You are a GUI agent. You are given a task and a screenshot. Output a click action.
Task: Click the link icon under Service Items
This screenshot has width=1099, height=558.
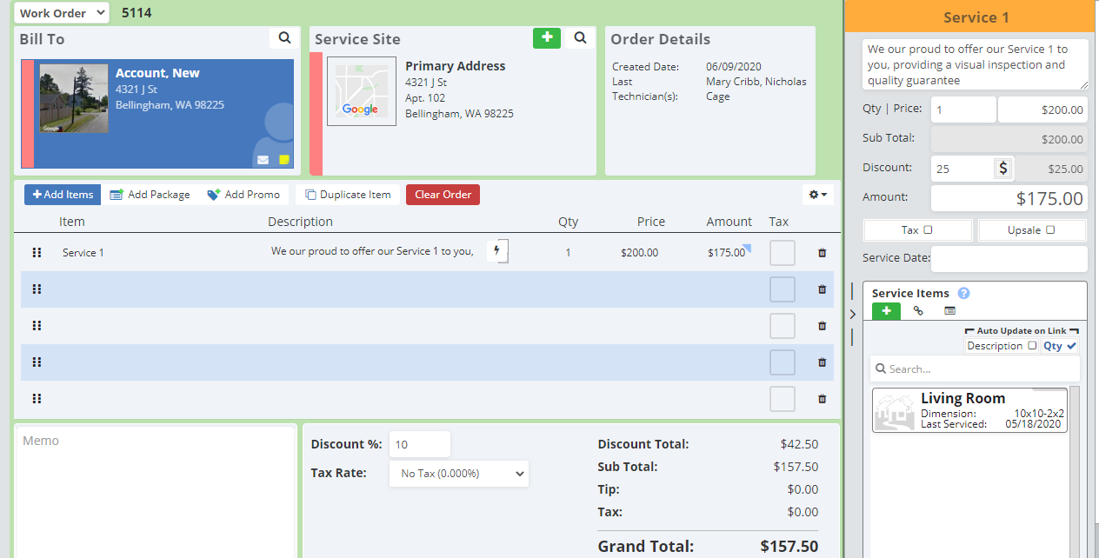point(918,310)
